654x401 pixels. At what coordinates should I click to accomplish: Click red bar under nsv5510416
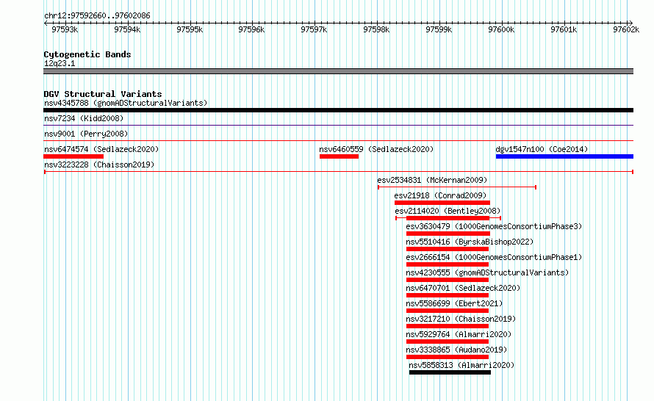click(448, 249)
